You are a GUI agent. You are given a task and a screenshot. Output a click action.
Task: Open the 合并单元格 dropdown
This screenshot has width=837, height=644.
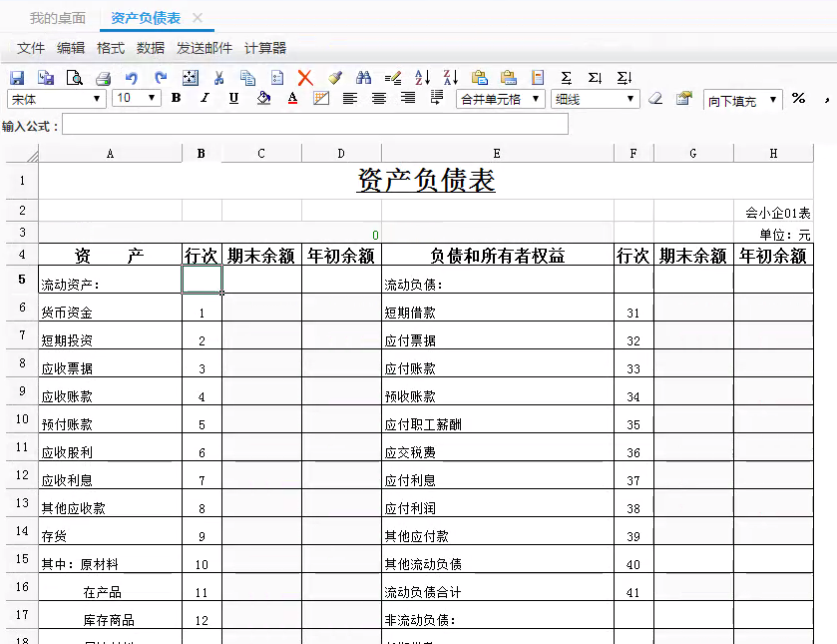[501, 99]
